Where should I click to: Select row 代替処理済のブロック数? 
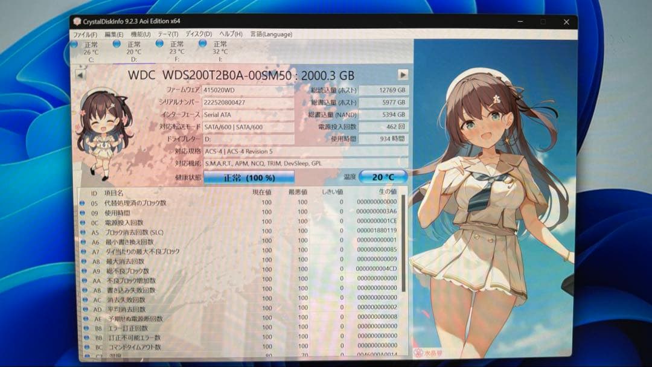tap(240, 203)
